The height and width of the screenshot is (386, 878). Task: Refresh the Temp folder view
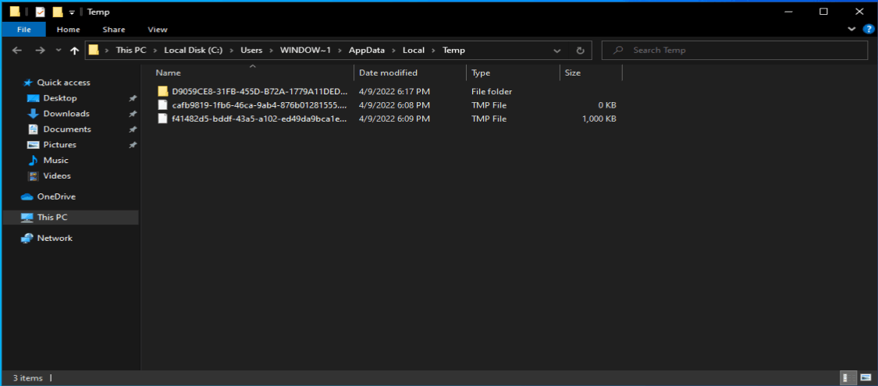(580, 51)
